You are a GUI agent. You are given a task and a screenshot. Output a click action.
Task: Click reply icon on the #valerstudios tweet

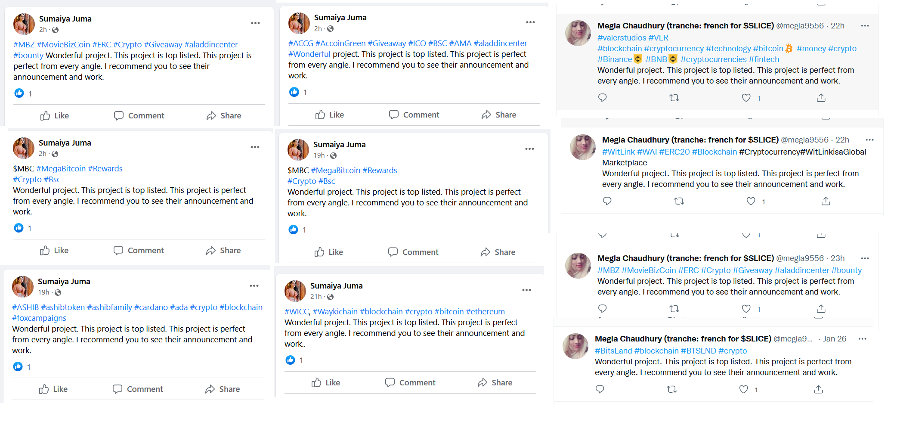(603, 98)
